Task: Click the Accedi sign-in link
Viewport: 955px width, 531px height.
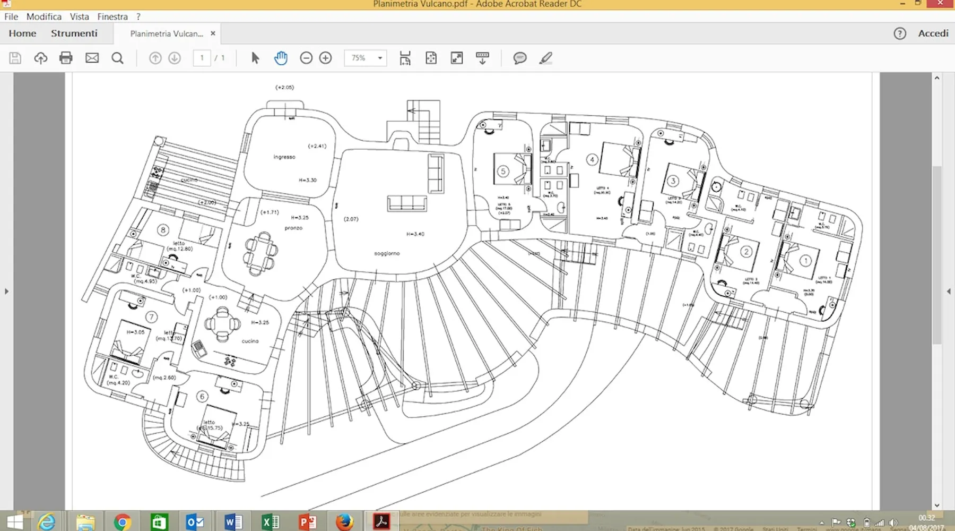Action: (x=933, y=33)
